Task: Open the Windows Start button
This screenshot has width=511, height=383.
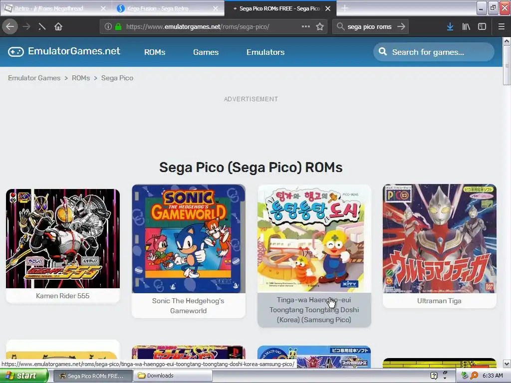Action: [x=24, y=376]
